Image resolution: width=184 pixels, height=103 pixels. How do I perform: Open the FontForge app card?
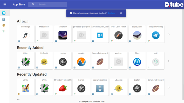point(26,34)
